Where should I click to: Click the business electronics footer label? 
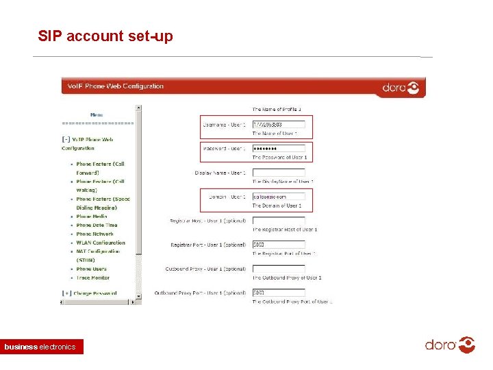(42, 347)
